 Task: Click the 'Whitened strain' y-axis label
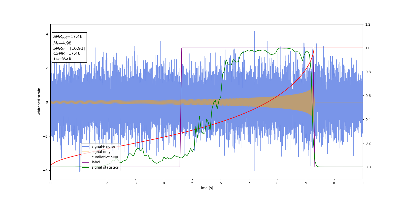[39, 102]
